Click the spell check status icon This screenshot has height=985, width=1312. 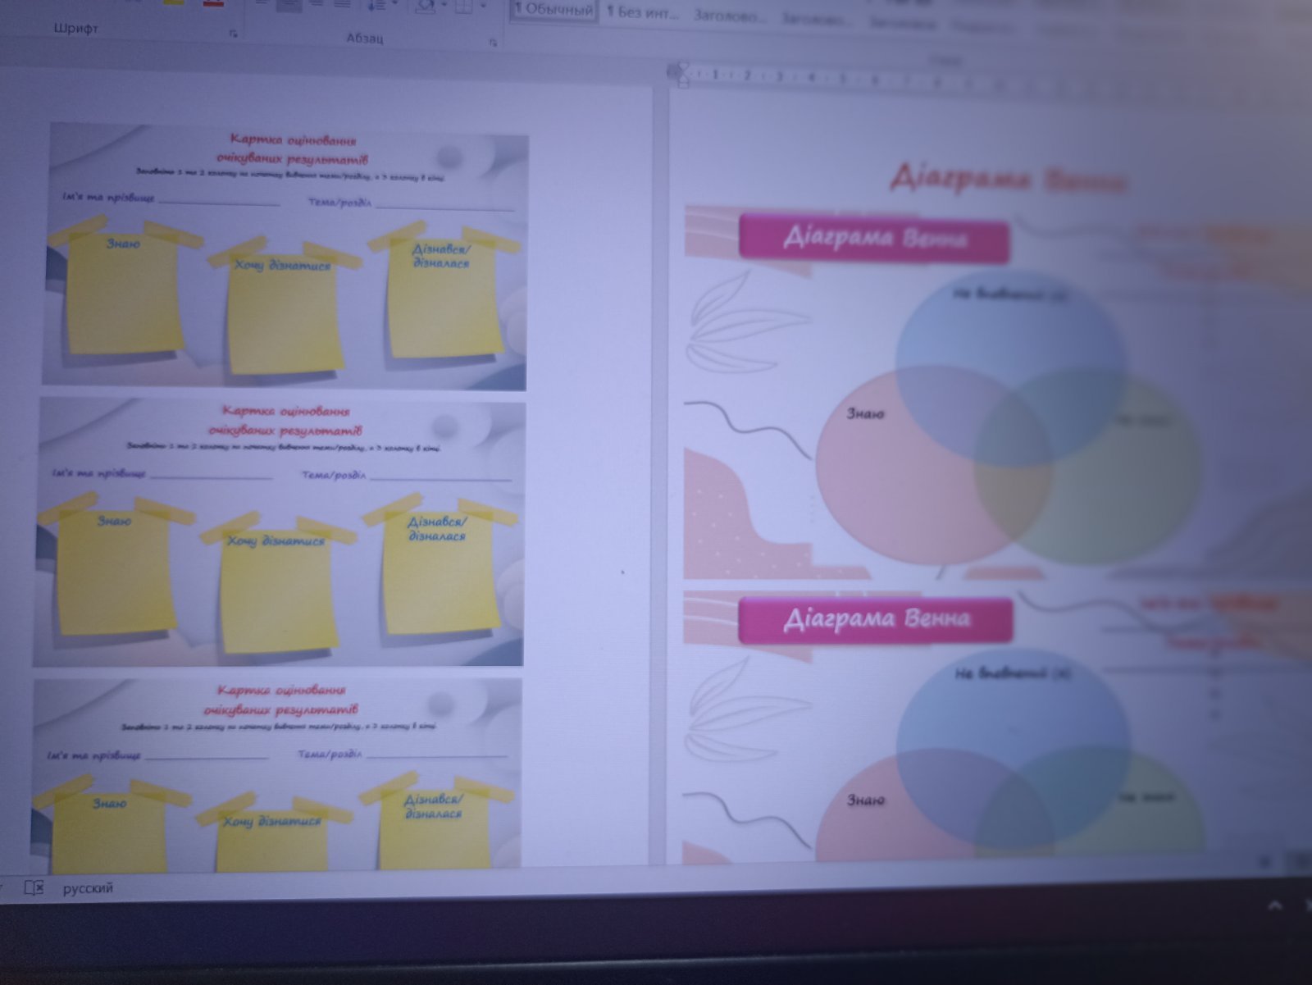pos(34,887)
